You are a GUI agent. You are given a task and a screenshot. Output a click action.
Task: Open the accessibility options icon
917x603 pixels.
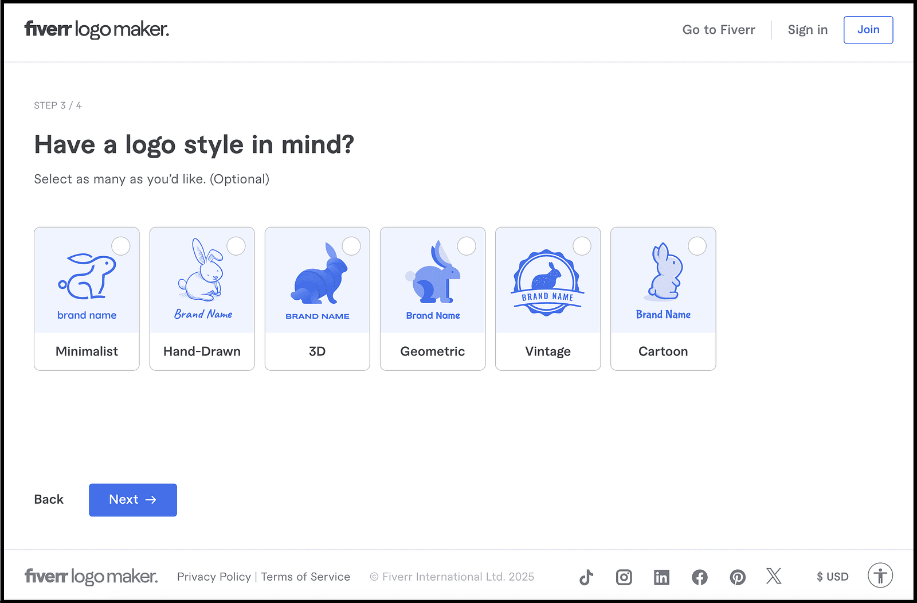click(880, 575)
